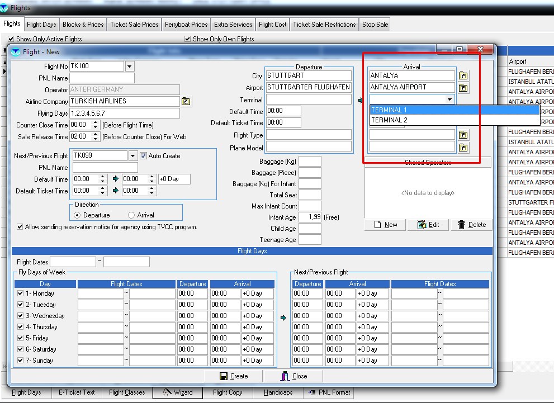Toggle Show Only Active Flights checkbox

point(11,39)
